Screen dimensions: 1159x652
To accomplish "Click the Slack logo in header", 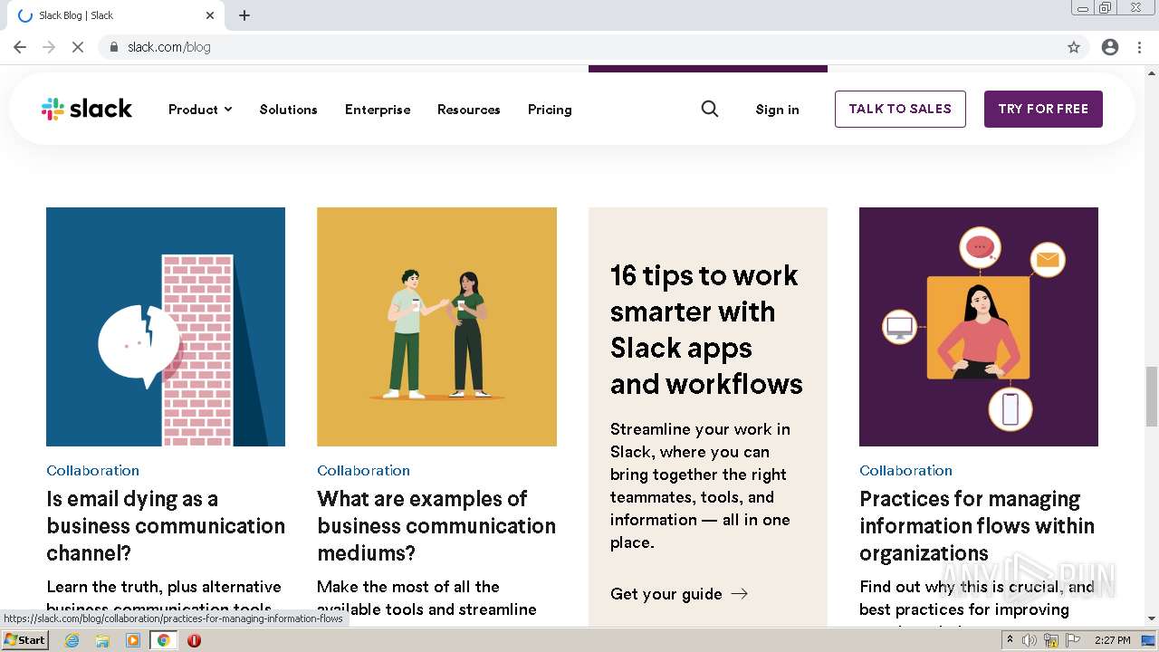I will (x=87, y=109).
